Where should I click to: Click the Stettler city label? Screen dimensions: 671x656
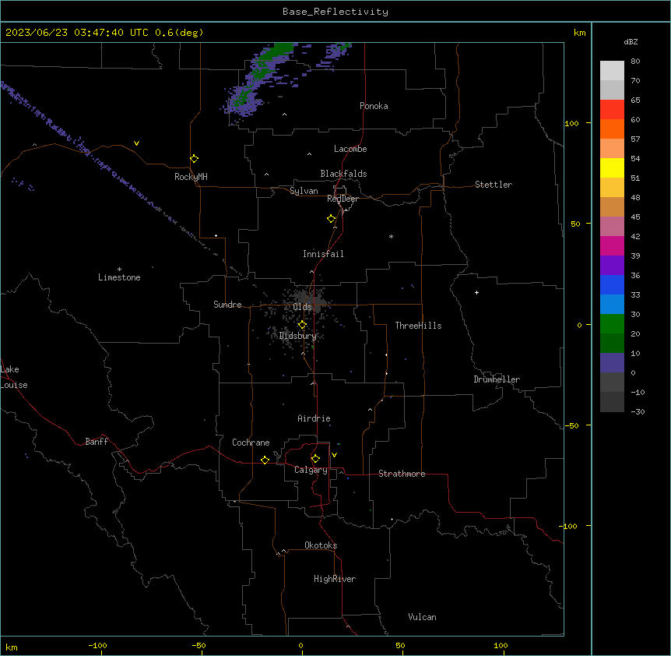coord(494,185)
